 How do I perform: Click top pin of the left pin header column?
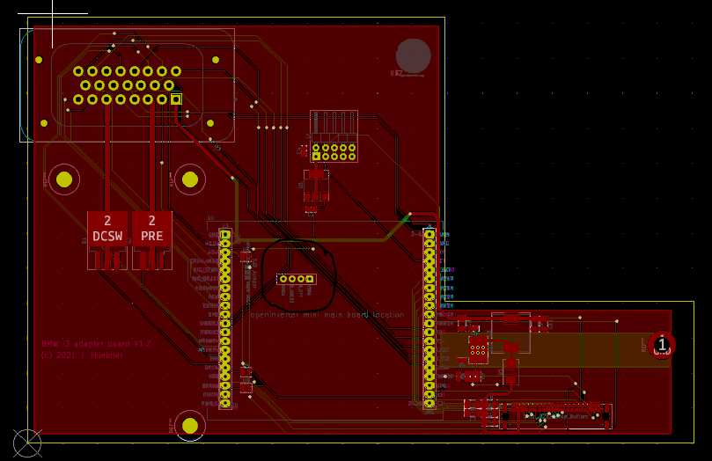pyautogui.click(x=225, y=235)
